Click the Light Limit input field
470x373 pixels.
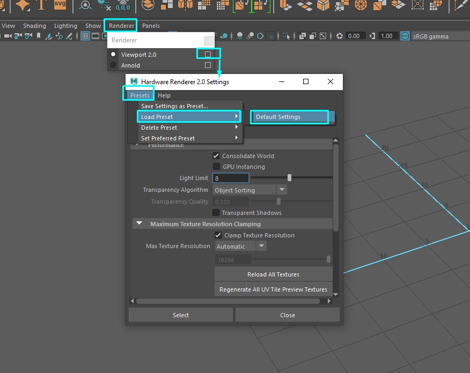(231, 178)
